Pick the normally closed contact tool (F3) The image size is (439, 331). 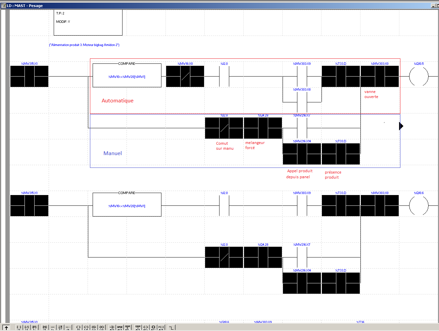[27, 327]
